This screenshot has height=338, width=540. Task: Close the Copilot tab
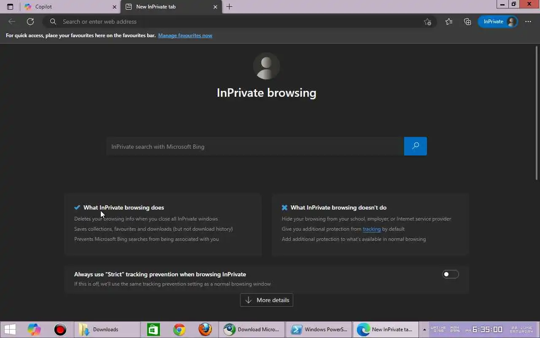114,7
